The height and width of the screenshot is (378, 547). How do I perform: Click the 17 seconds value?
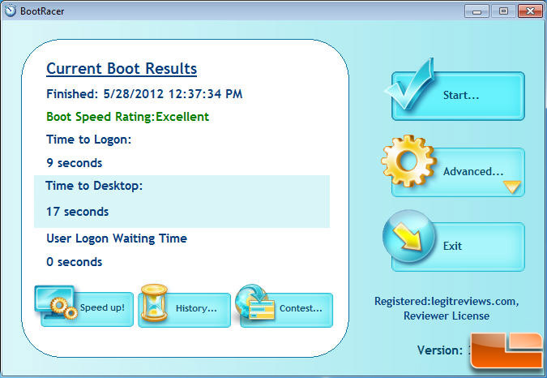tap(78, 212)
